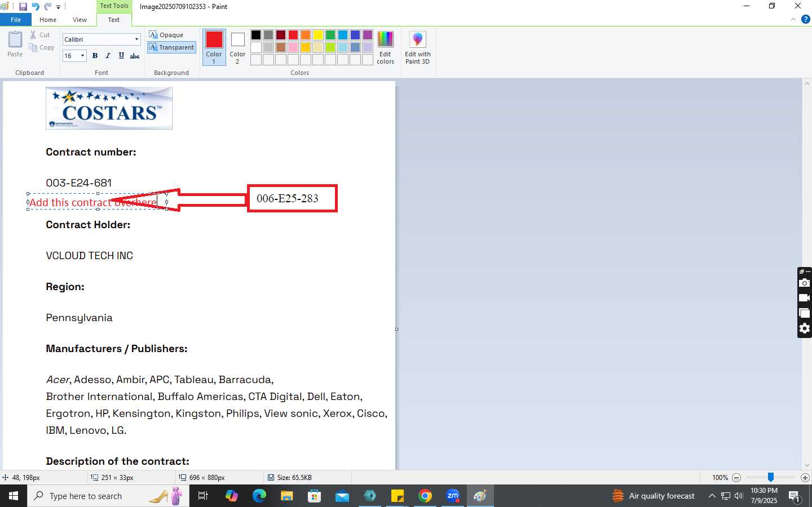Pick the purple color swatch

[368, 35]
